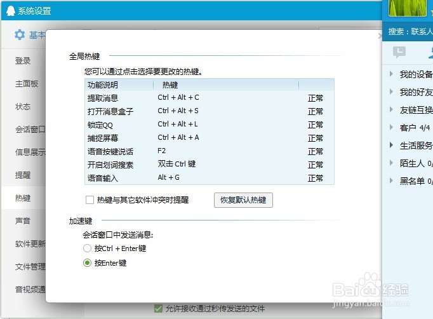
Task: Click F2 hotkey value
Action: 162,151
